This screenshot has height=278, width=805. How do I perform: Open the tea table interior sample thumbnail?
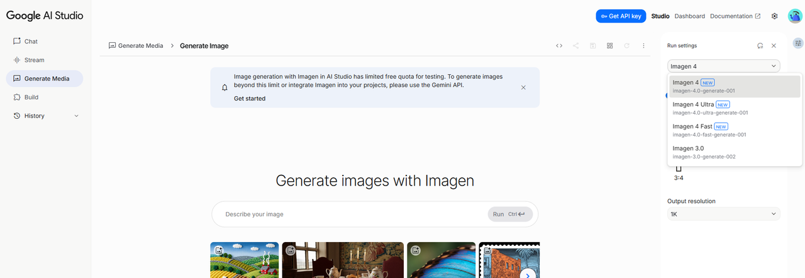pyautogui.click(x=343, y=260)
